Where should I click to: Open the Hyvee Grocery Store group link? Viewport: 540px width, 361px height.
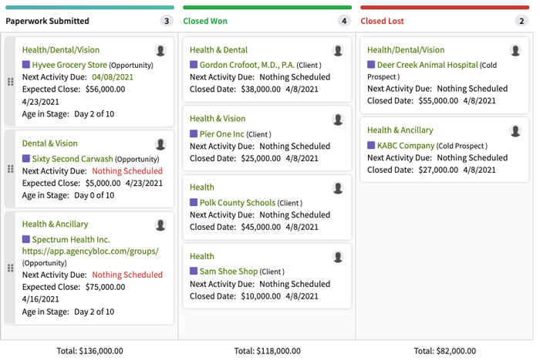(69, 65)
